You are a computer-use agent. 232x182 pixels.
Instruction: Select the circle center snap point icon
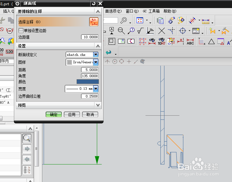coord(115,61)
